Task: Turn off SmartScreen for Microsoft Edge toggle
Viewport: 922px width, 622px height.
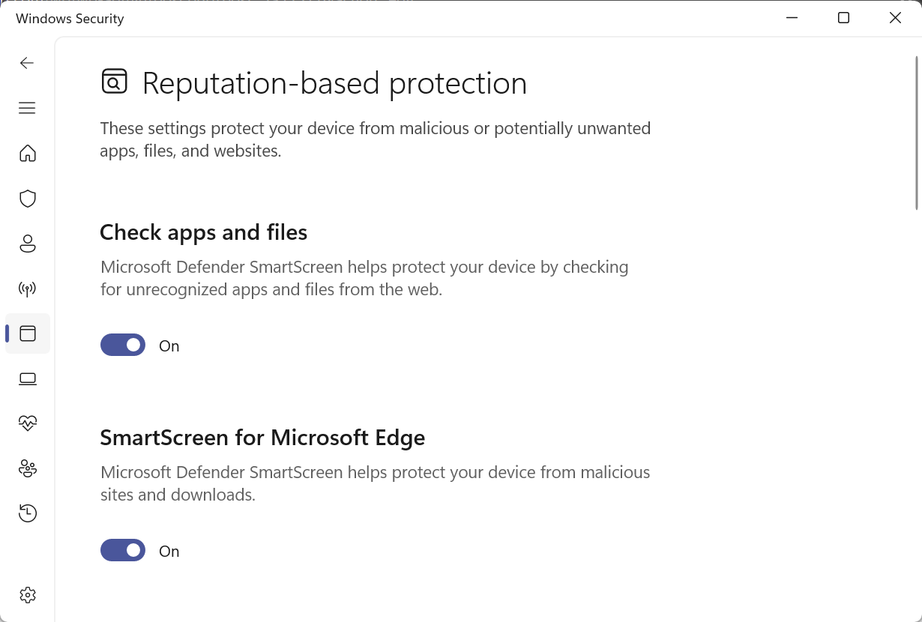Action: point(123,550)
